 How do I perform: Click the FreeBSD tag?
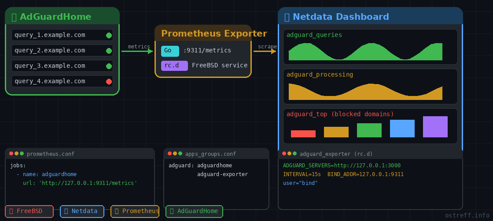tap(29, 211)
